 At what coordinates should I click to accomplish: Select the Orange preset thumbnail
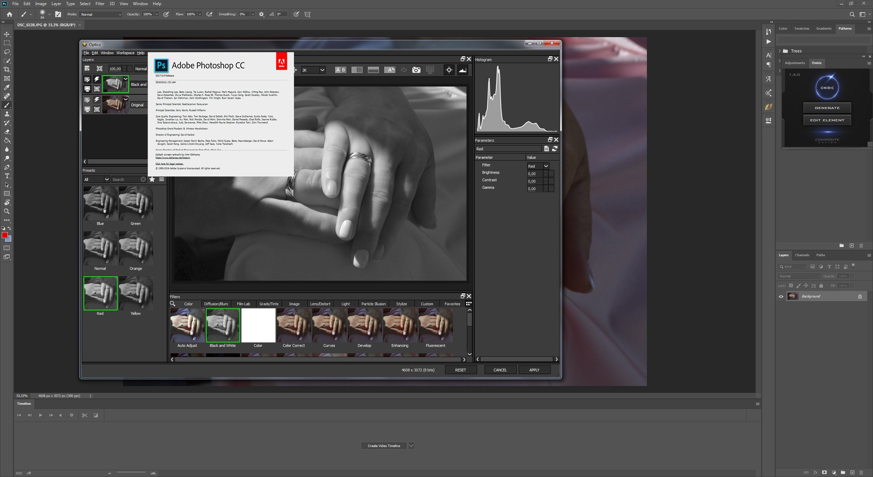(x=136, y=248)
